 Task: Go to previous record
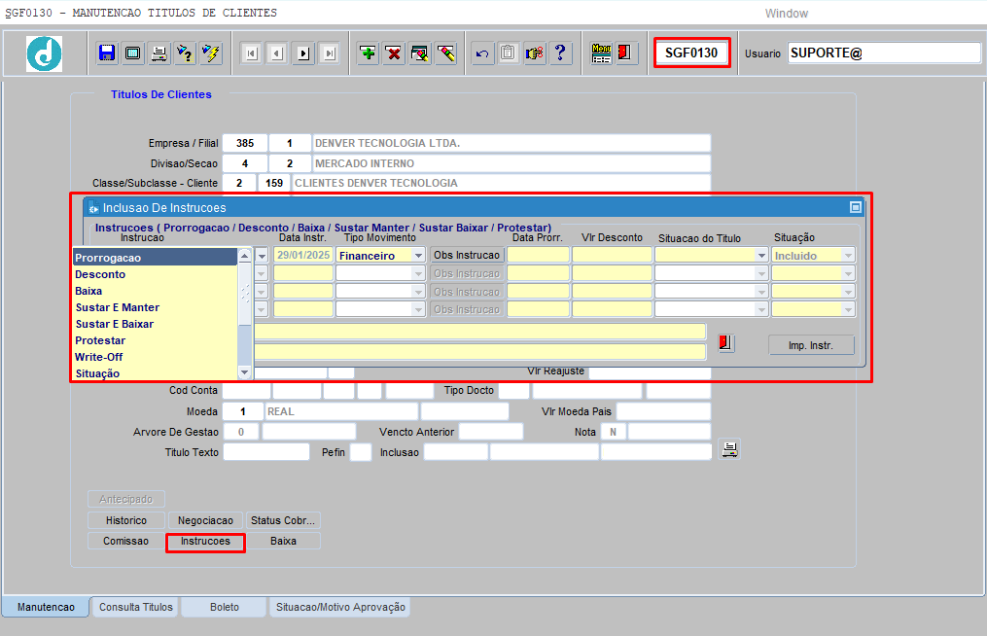pyautogui.click(x=277, y=53)
